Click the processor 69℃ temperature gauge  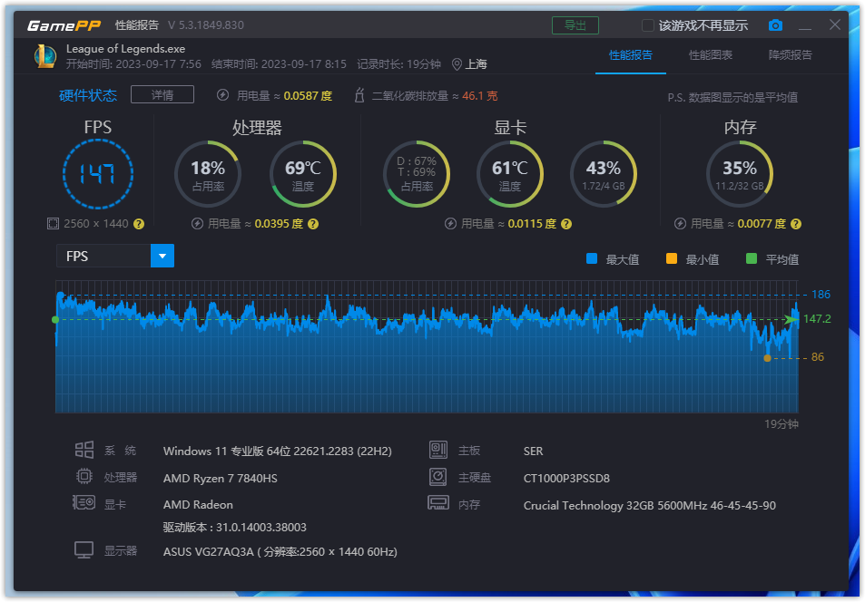pos(303,174)
